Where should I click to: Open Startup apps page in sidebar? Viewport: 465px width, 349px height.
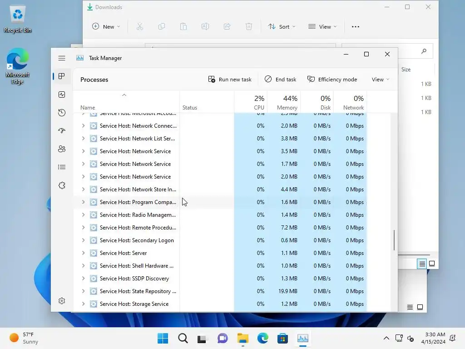coord(62,130)
